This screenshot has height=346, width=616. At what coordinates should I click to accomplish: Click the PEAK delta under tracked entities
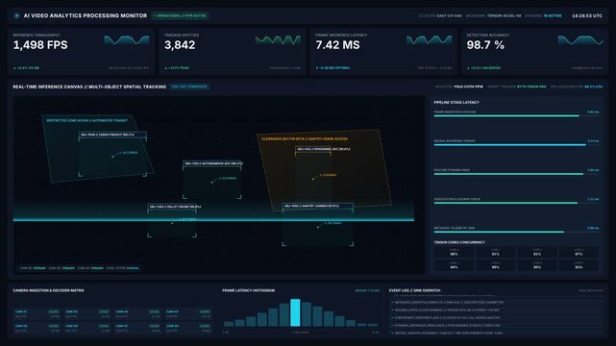click(x=177, y=68)
